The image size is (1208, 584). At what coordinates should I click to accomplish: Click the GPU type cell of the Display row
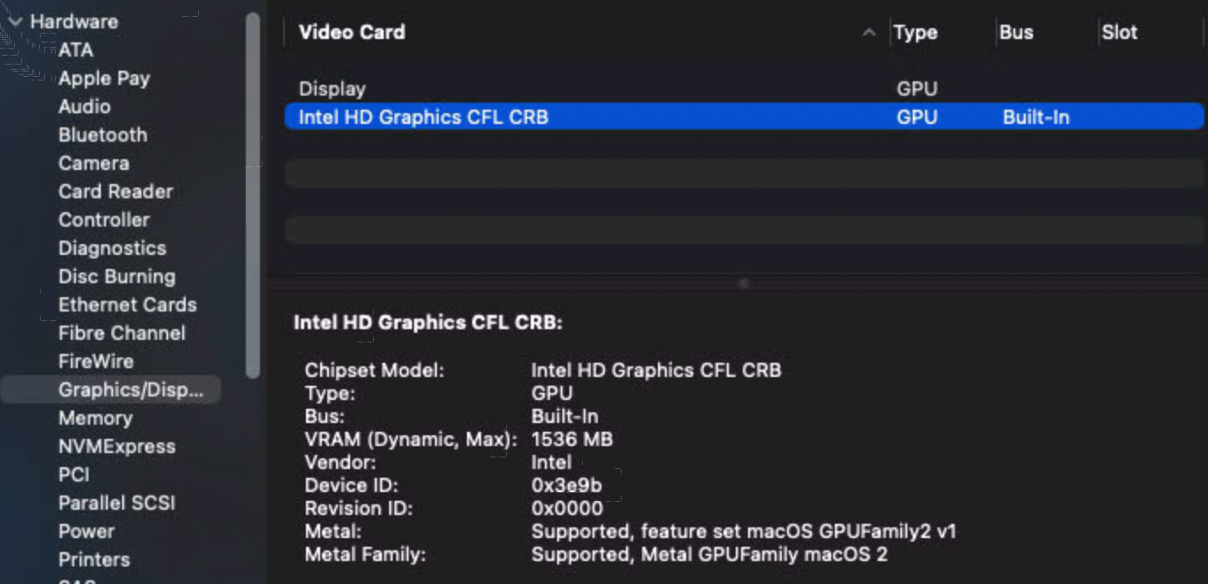pos(917,88)
